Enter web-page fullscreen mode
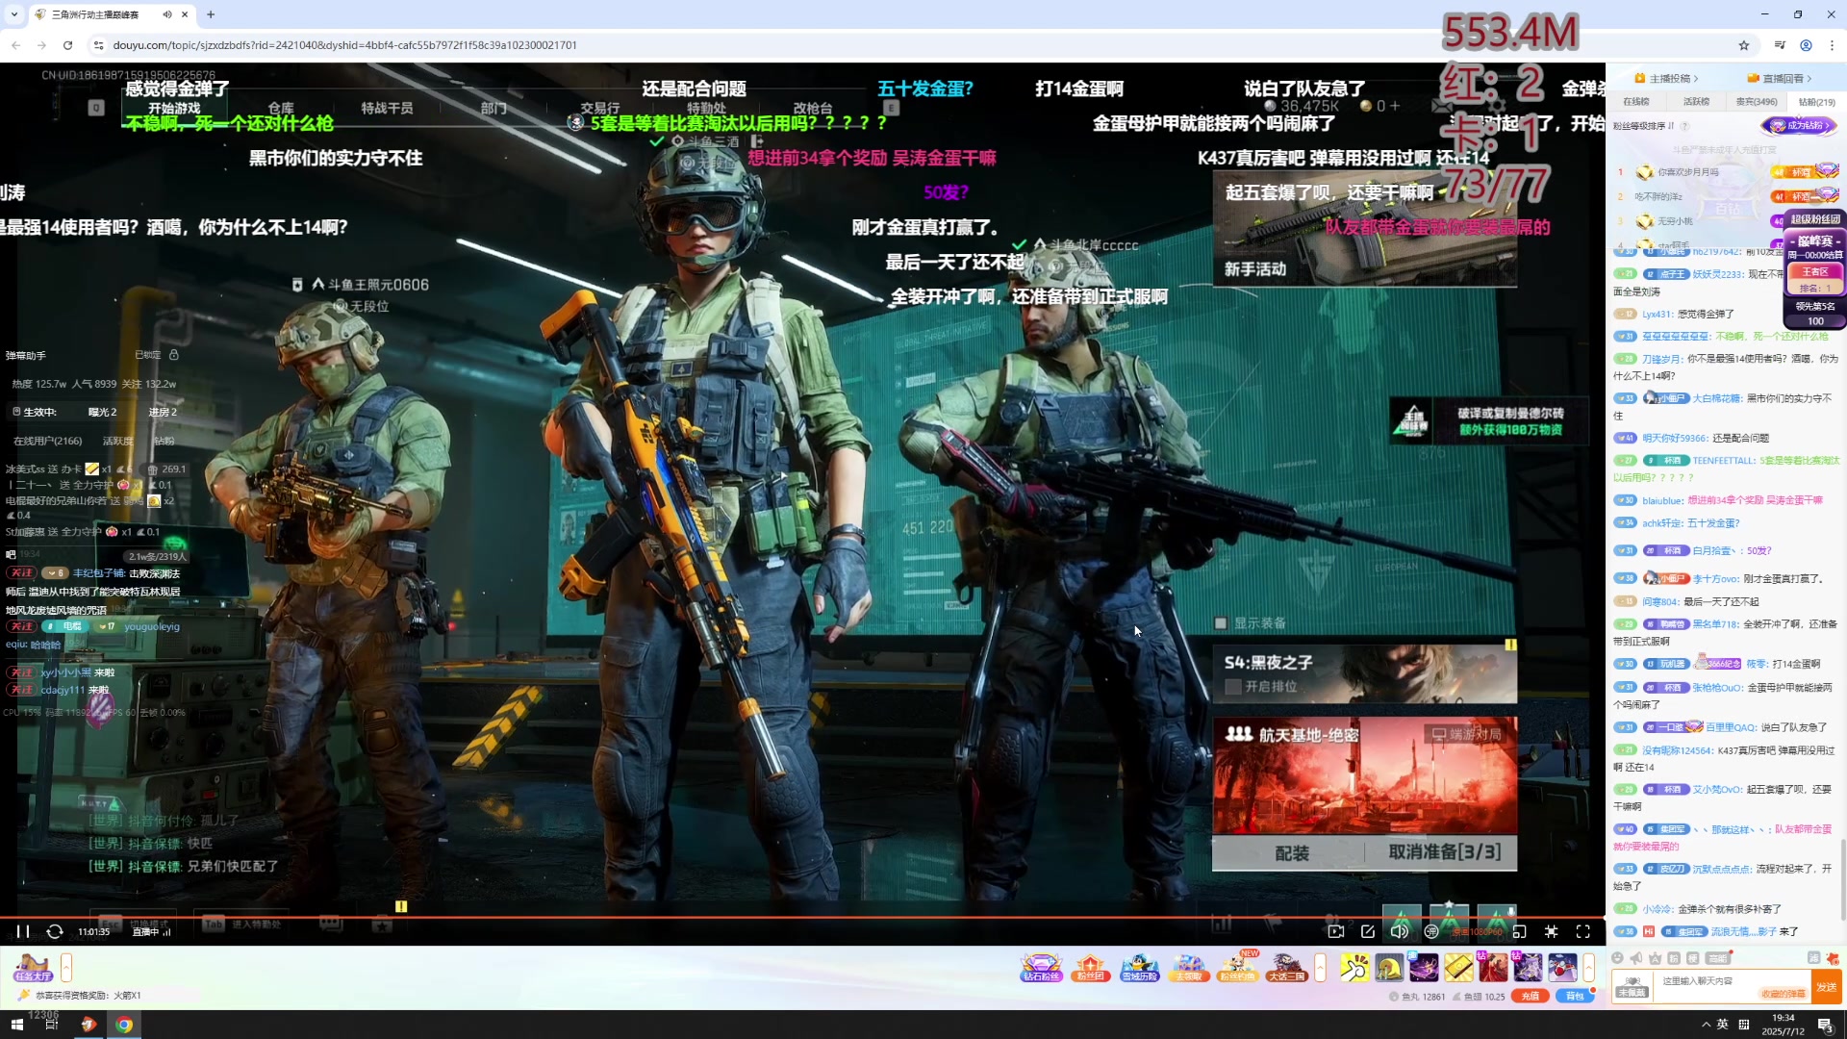1847x1039 pixels. (x=1552, y=931)
